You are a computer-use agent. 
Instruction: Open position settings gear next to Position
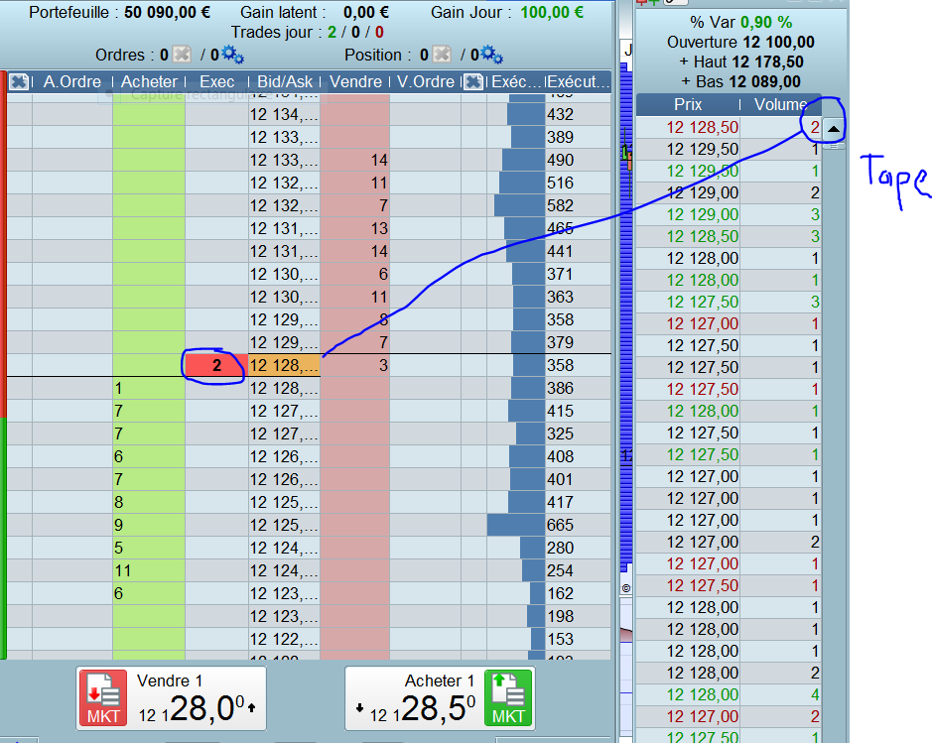(492, 56)
